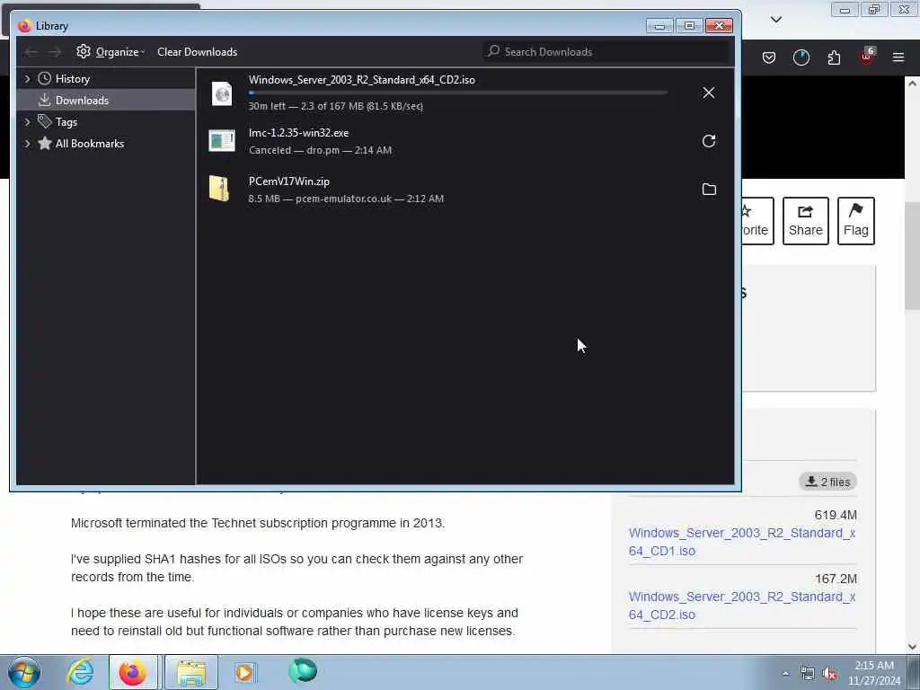The height and width of the screenshot is (690, 920).
Task: Click the network tray icon
Action: [x=808, y=674]
